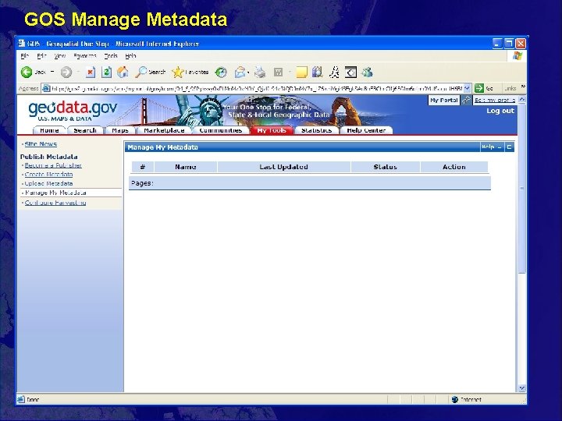This screenshot has width=562, height=421.
Task: Click the Action column header
Action: [x=454, y=167]
